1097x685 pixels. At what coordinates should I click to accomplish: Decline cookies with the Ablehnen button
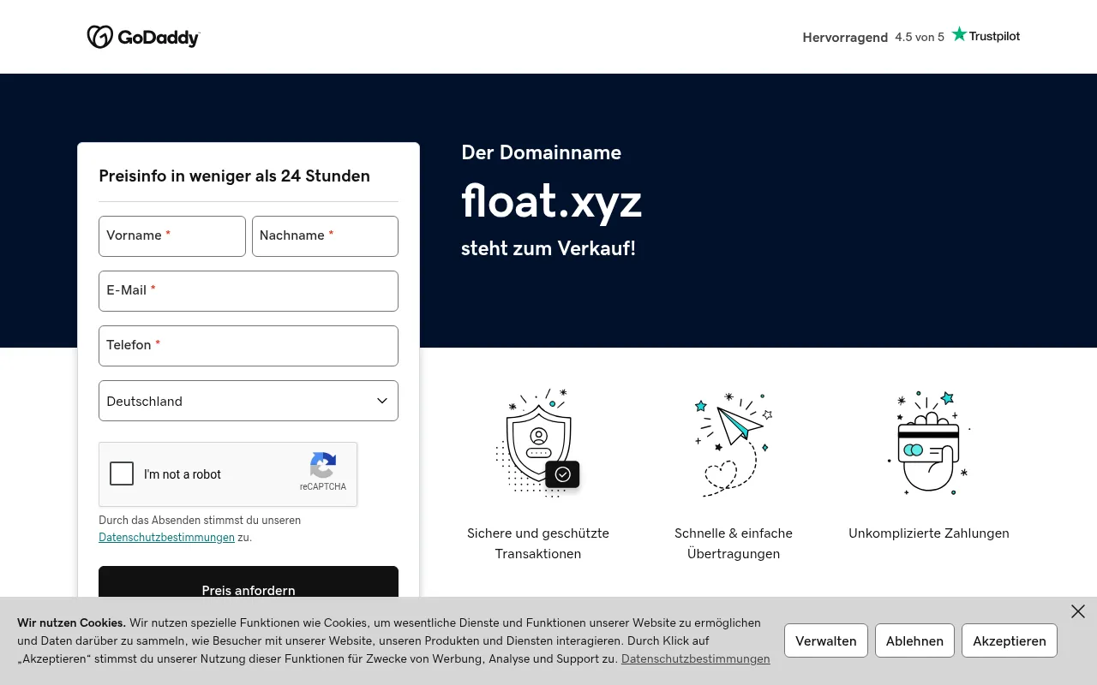tap(914, 640)
